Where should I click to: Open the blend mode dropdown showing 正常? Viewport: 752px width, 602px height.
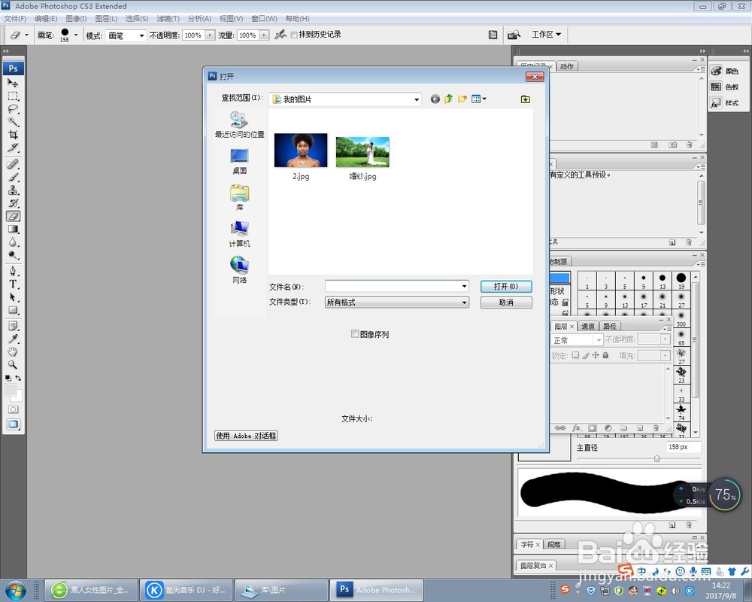(577, 339)
